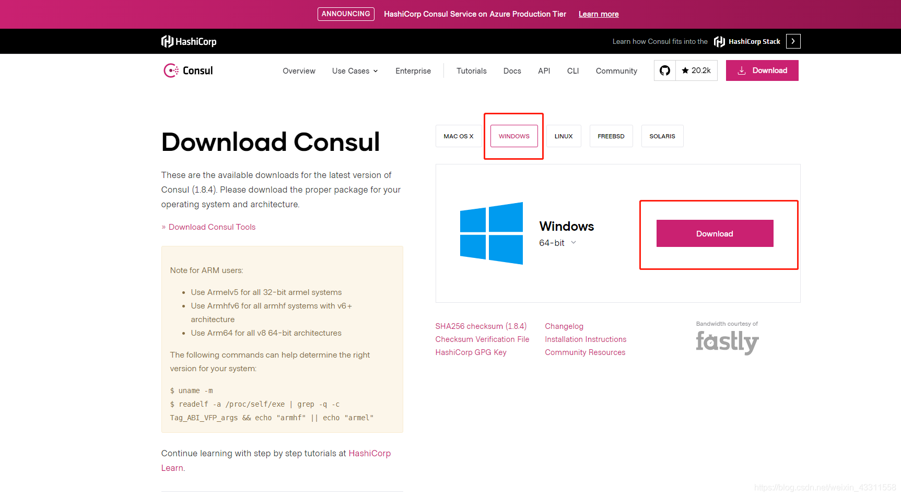The height and width of the screenshot is (497, 901).
Task: Open the Consul logo home link
Action: pos(188,70)
